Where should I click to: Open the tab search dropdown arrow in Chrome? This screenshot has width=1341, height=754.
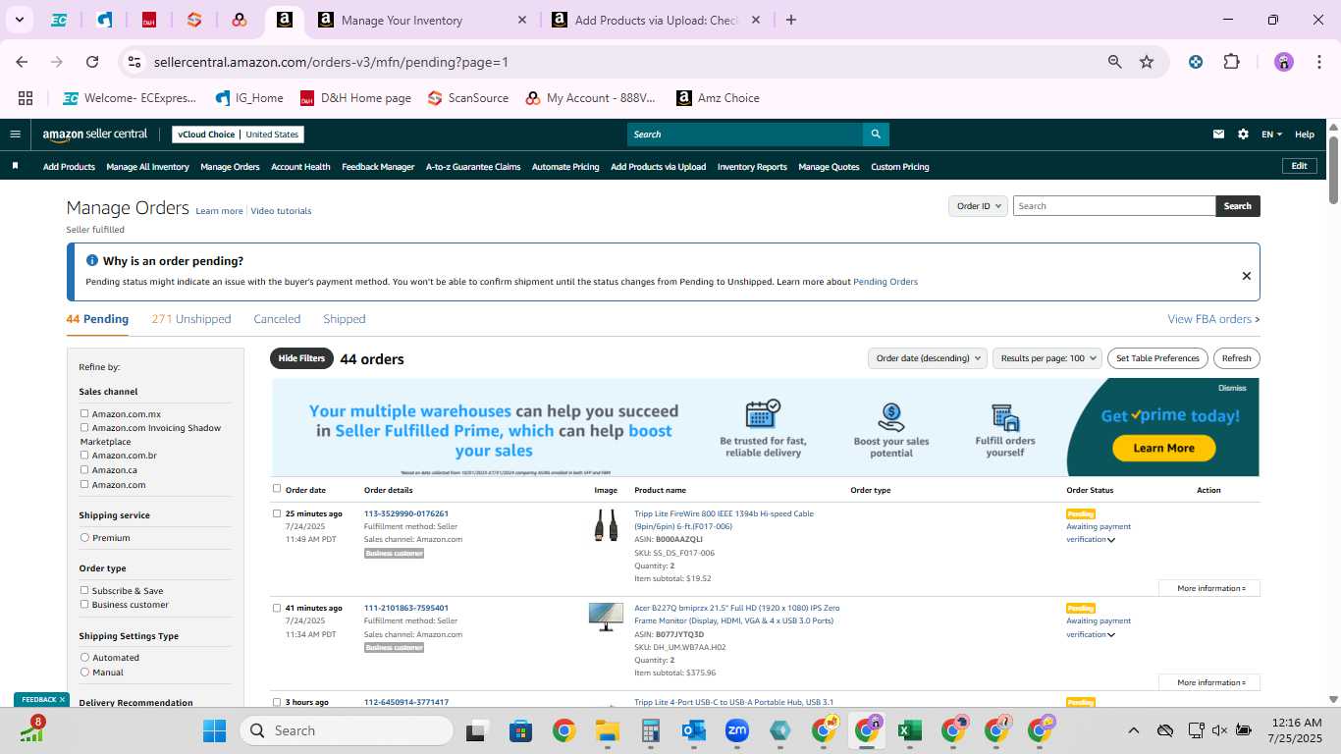[x=19, y=20]
